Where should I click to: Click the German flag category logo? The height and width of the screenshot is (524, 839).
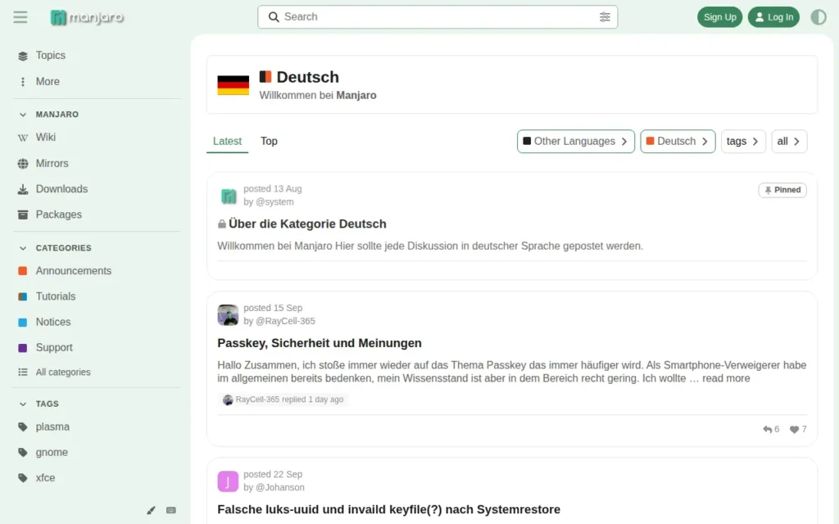[x=234, y=85]
